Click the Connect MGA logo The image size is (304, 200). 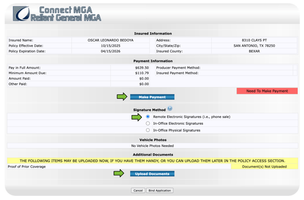coord(57,14)
